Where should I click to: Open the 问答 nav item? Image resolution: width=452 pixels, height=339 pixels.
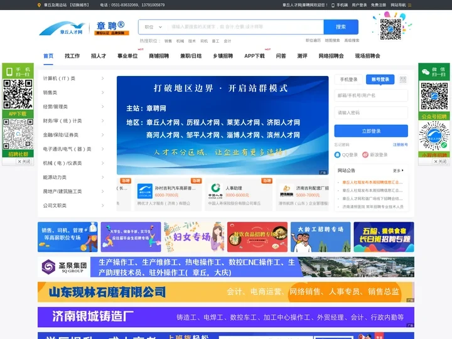(281, 56)
